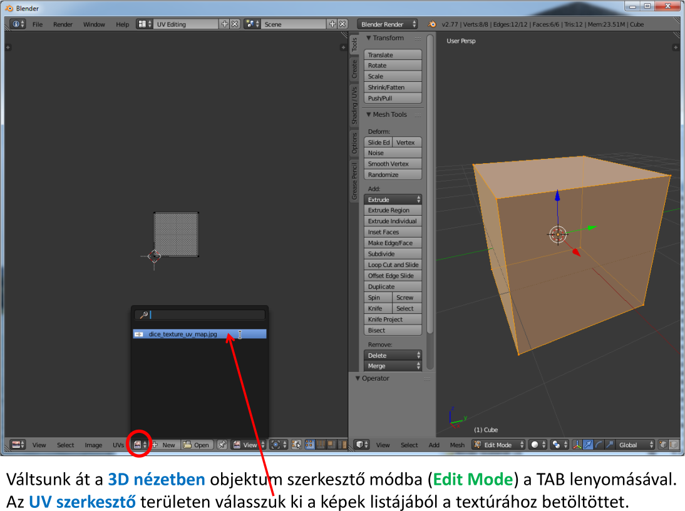Screen dimensions: 685x511
Task: Click the Subdivide button
Action: coord(392,254)
